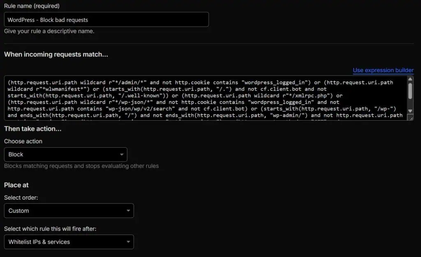Image resolution: width=421 pixels, height=257 pixels.
Task: Click the "Place at" section heading
Action: click(16, 185)
